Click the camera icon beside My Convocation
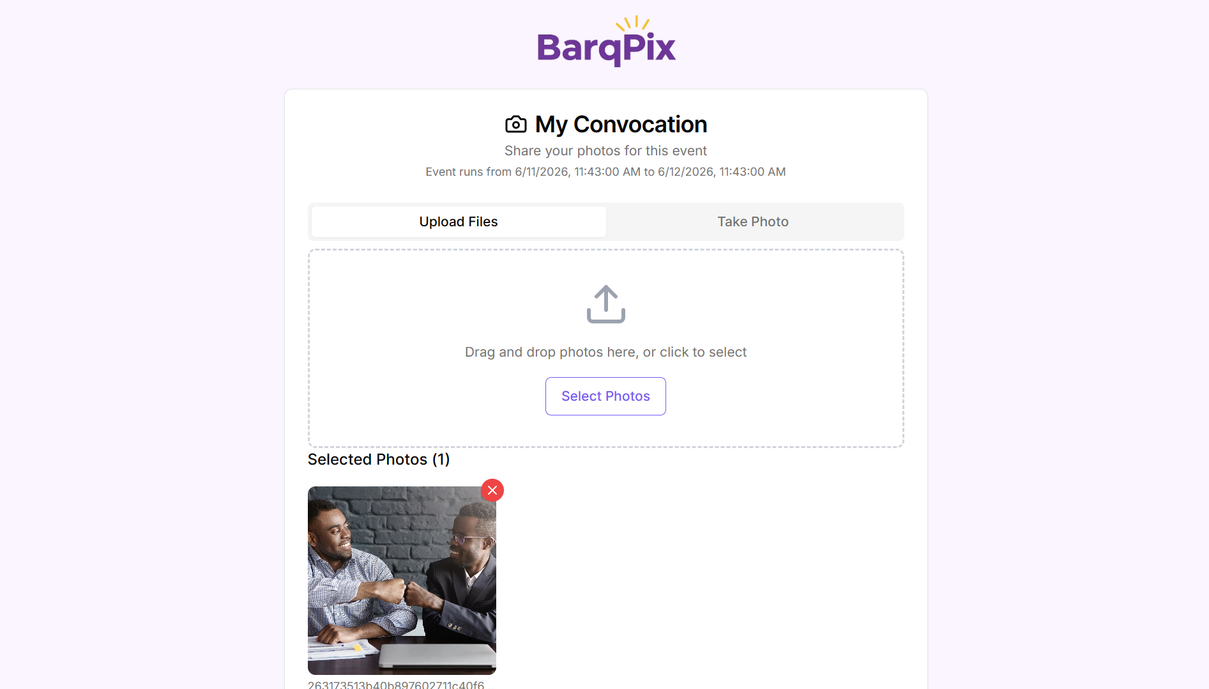This screenshot has height=689, width=1209. click(516, 124)
